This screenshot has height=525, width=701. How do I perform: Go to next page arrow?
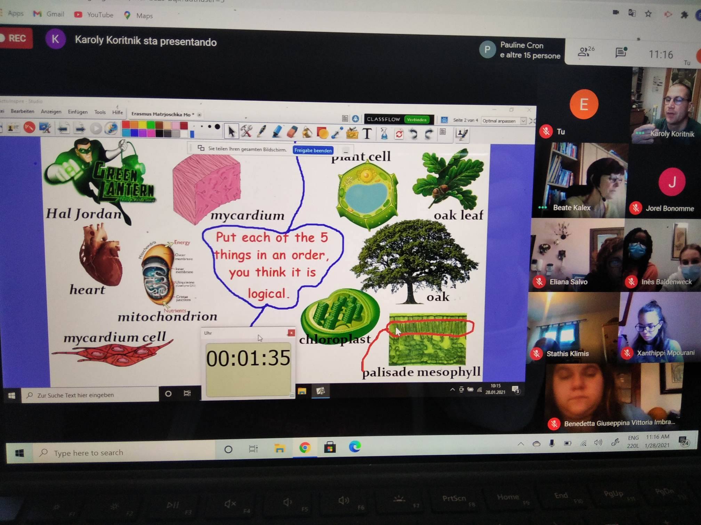(80, 129)
